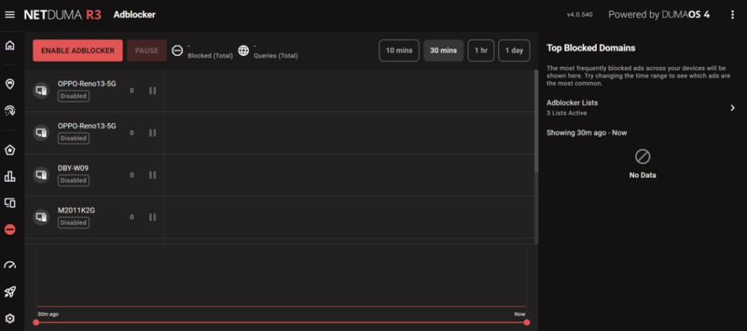Click the right timeline slider handle
747x331 pixels.
(527, 322)
